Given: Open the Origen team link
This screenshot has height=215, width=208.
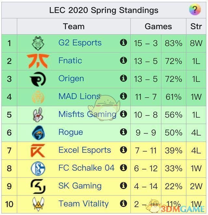Looking at the screenshot, I should click(71, 79).
